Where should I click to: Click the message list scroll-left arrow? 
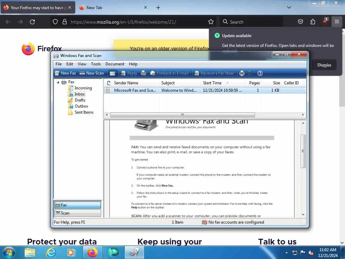click(x=107, y=115)
